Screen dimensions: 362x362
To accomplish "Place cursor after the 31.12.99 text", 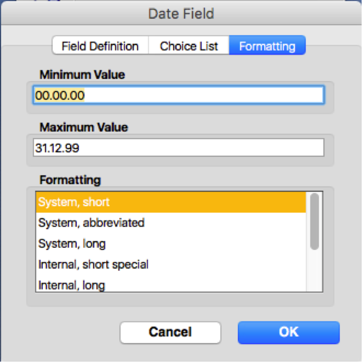I will [x=81, y=148].
